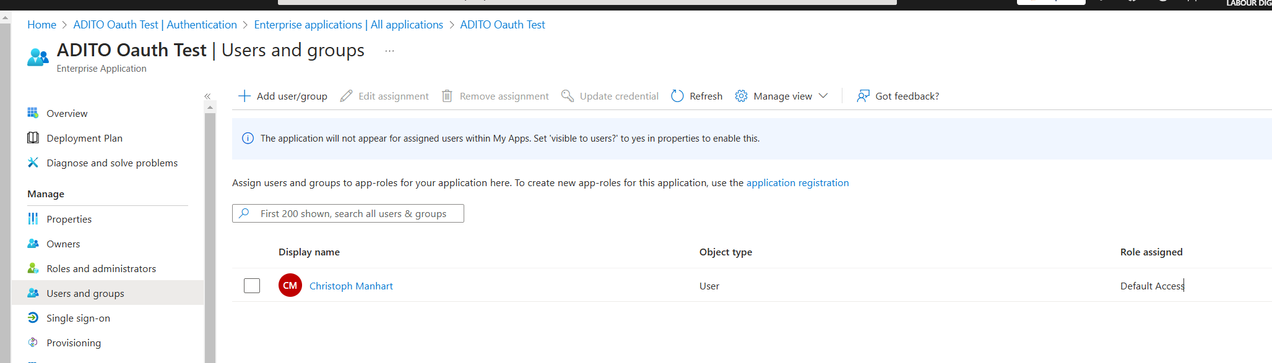Viewport: 1272px width, 363px height.
Task: Click the Edit assignment pencil icon
Action: [347, 96]
